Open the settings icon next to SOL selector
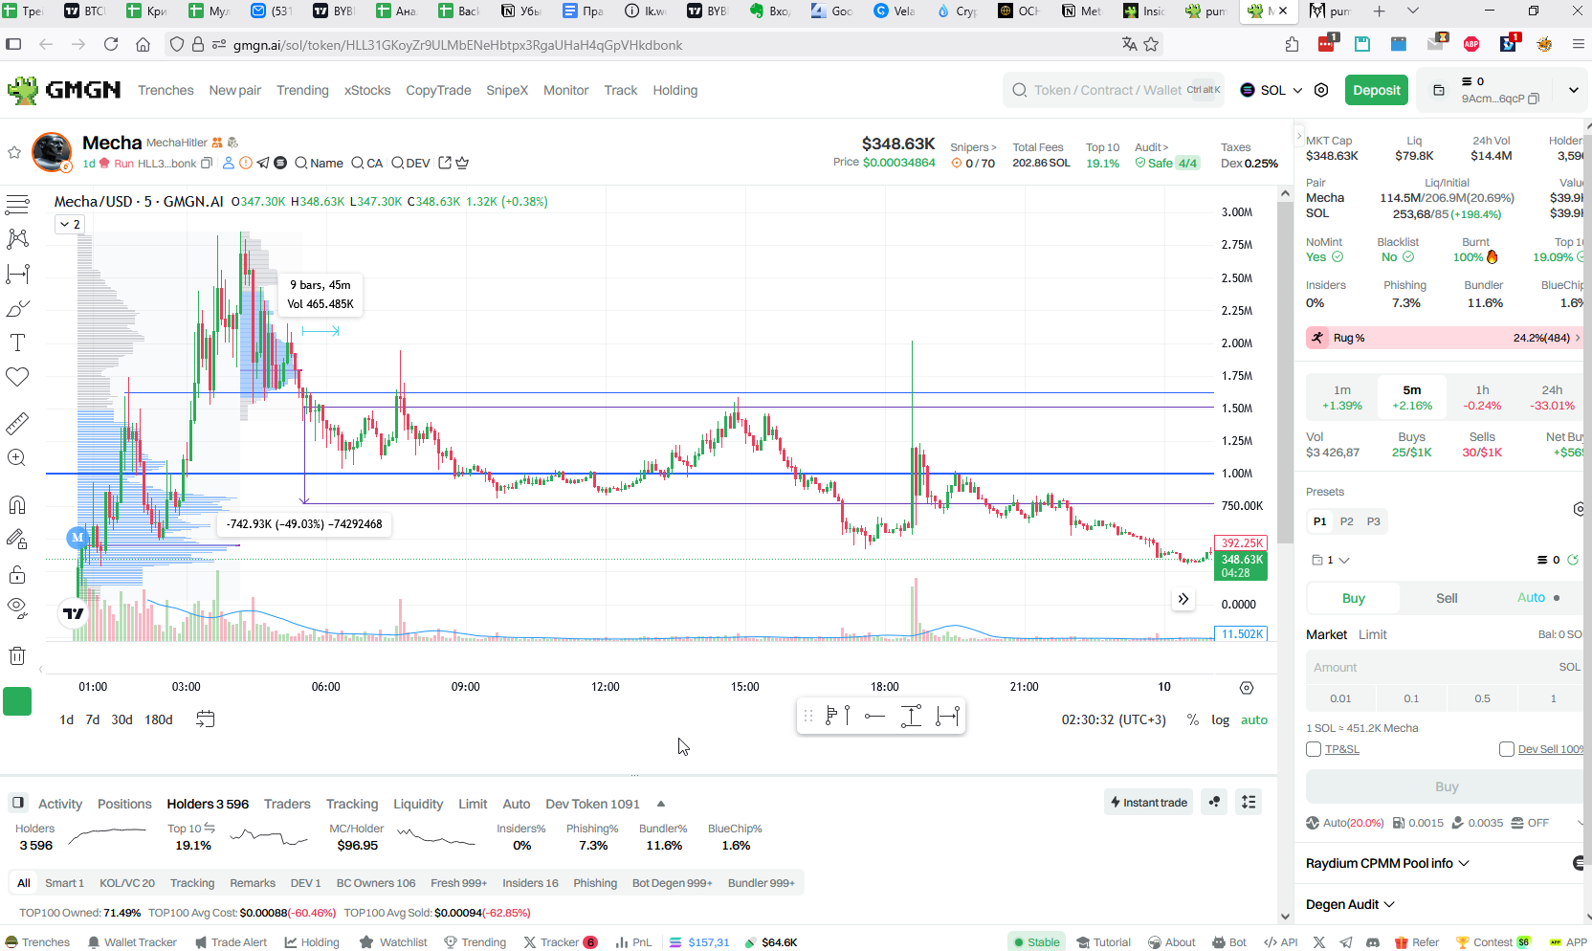The image size is (1592, 951). tap(1321, 90)
